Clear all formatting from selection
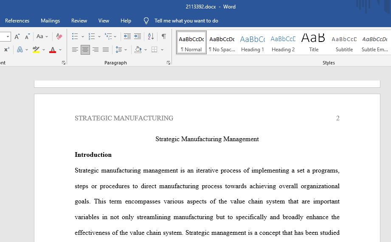This screenshot has width=391, height=242. click(x=59, y=36)
